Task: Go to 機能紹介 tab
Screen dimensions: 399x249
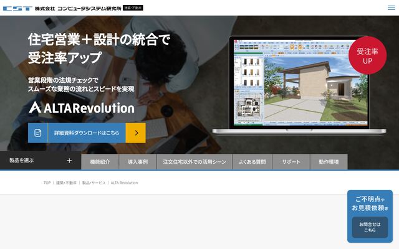Action: coord(100,162)
